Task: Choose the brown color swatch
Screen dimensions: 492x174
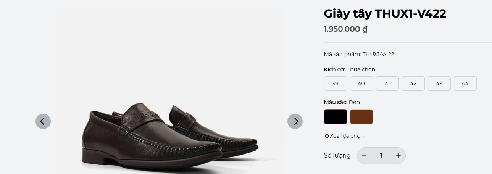Action: coord(361,117)
